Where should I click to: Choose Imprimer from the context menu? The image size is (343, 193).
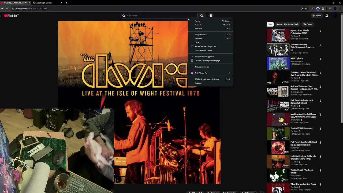click(211, 38)
